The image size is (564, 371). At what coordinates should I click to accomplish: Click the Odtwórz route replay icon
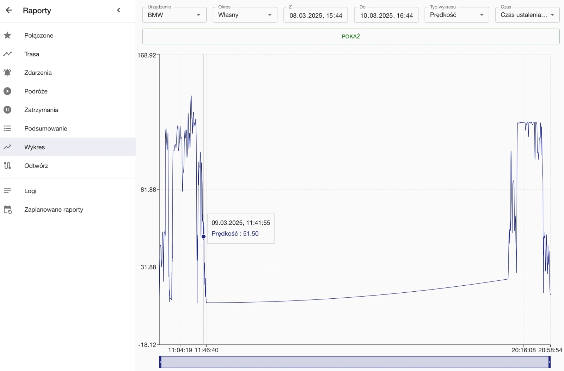pos(7,166)
